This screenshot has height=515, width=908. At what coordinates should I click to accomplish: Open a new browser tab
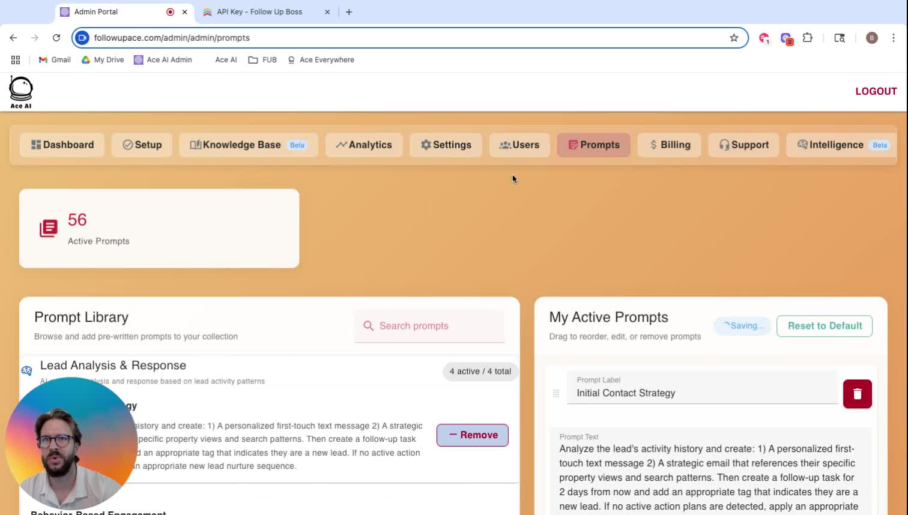[x=349, y=12]
